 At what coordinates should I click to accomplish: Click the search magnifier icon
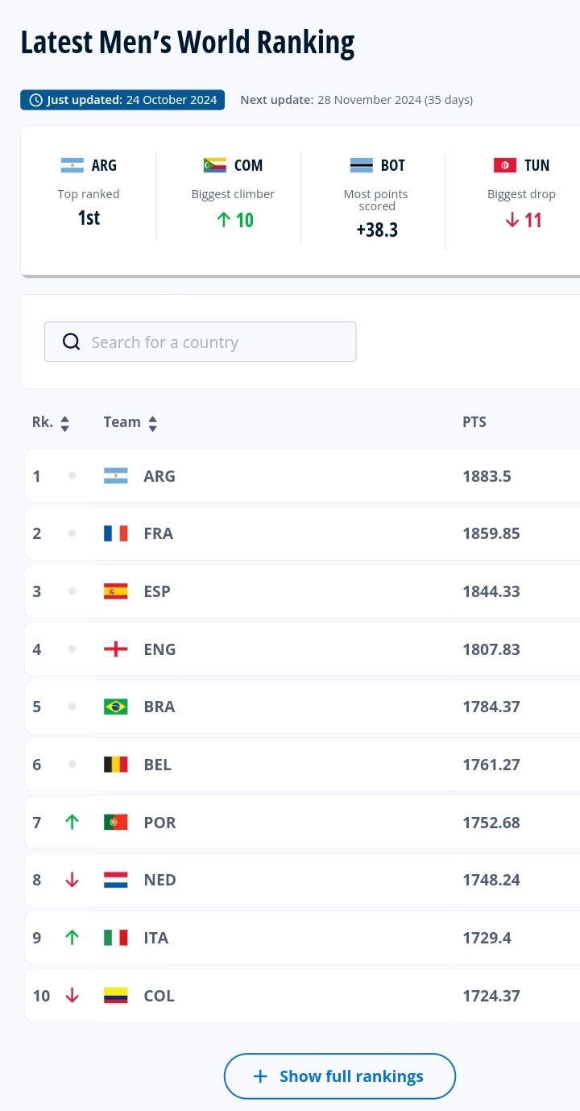point(71,342)
